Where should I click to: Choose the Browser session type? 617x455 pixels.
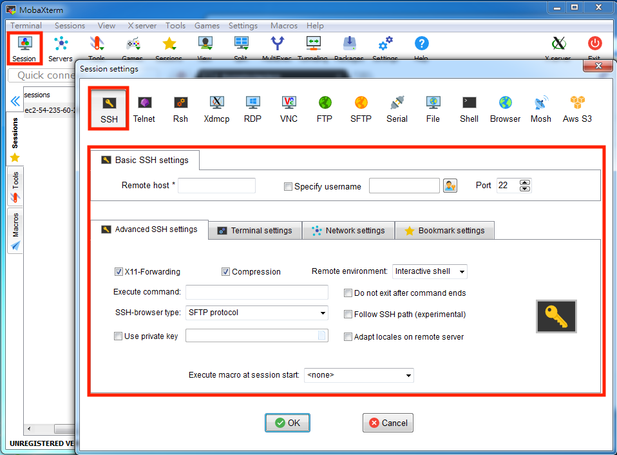(505, 109)
